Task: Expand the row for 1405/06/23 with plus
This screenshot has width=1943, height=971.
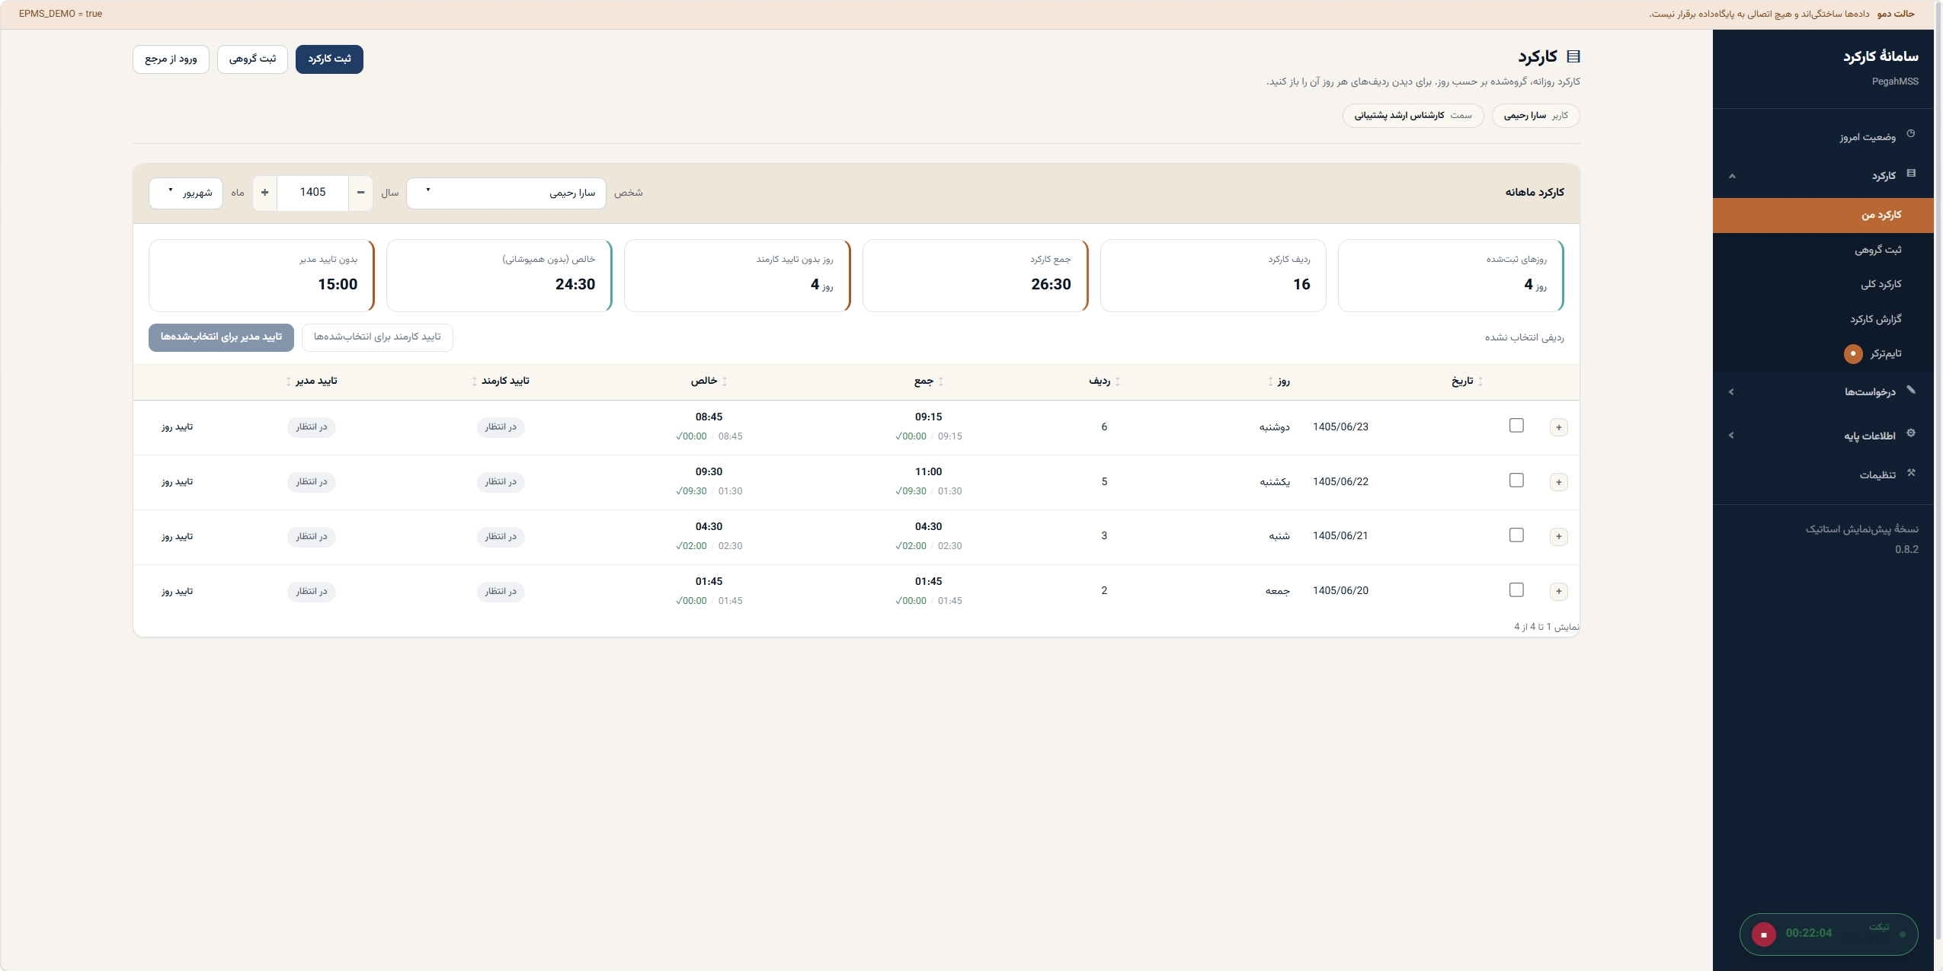Action: click(1558, 427)
